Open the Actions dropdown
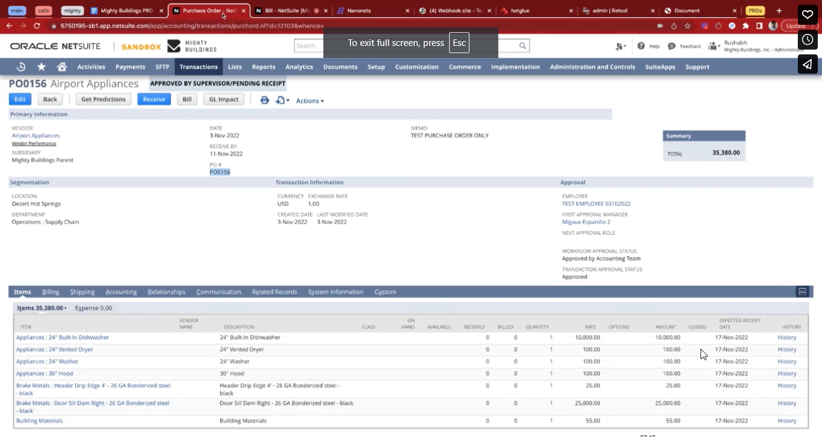This screenshot has width=822, height=437. click(309, 100)
